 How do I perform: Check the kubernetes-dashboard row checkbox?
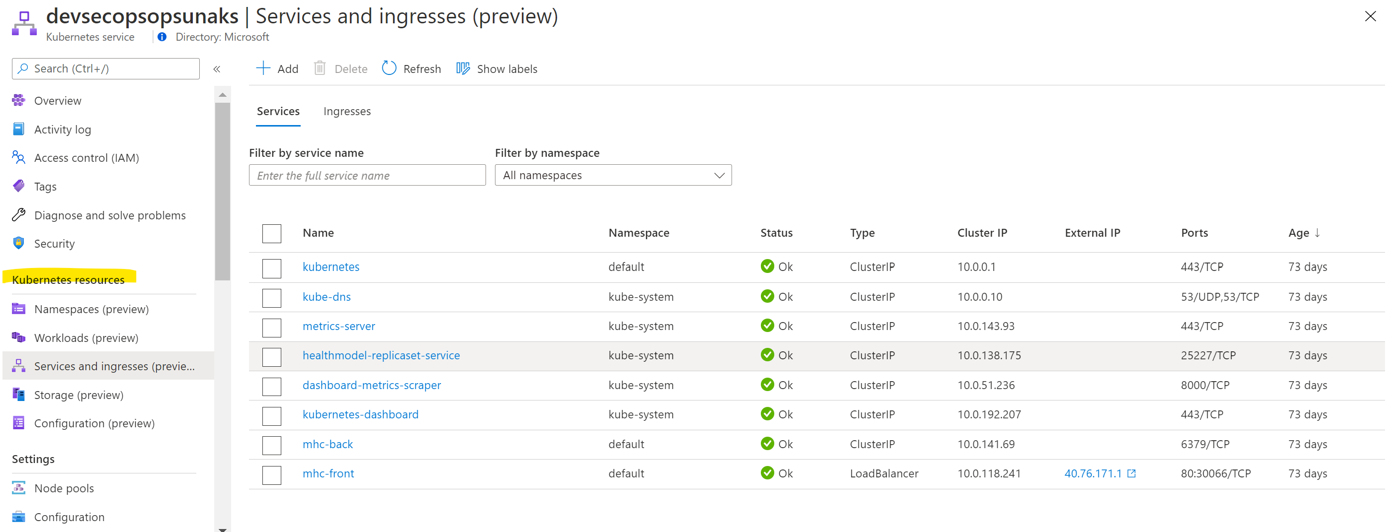tap(272, 416)
